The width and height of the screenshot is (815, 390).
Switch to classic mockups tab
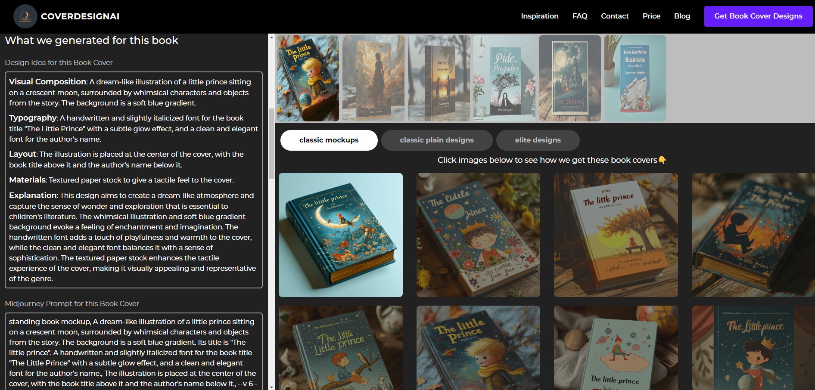click(329, 140)
